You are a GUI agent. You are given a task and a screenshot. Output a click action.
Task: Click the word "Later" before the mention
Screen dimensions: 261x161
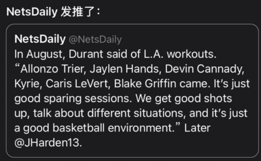(x=198, y=128)
